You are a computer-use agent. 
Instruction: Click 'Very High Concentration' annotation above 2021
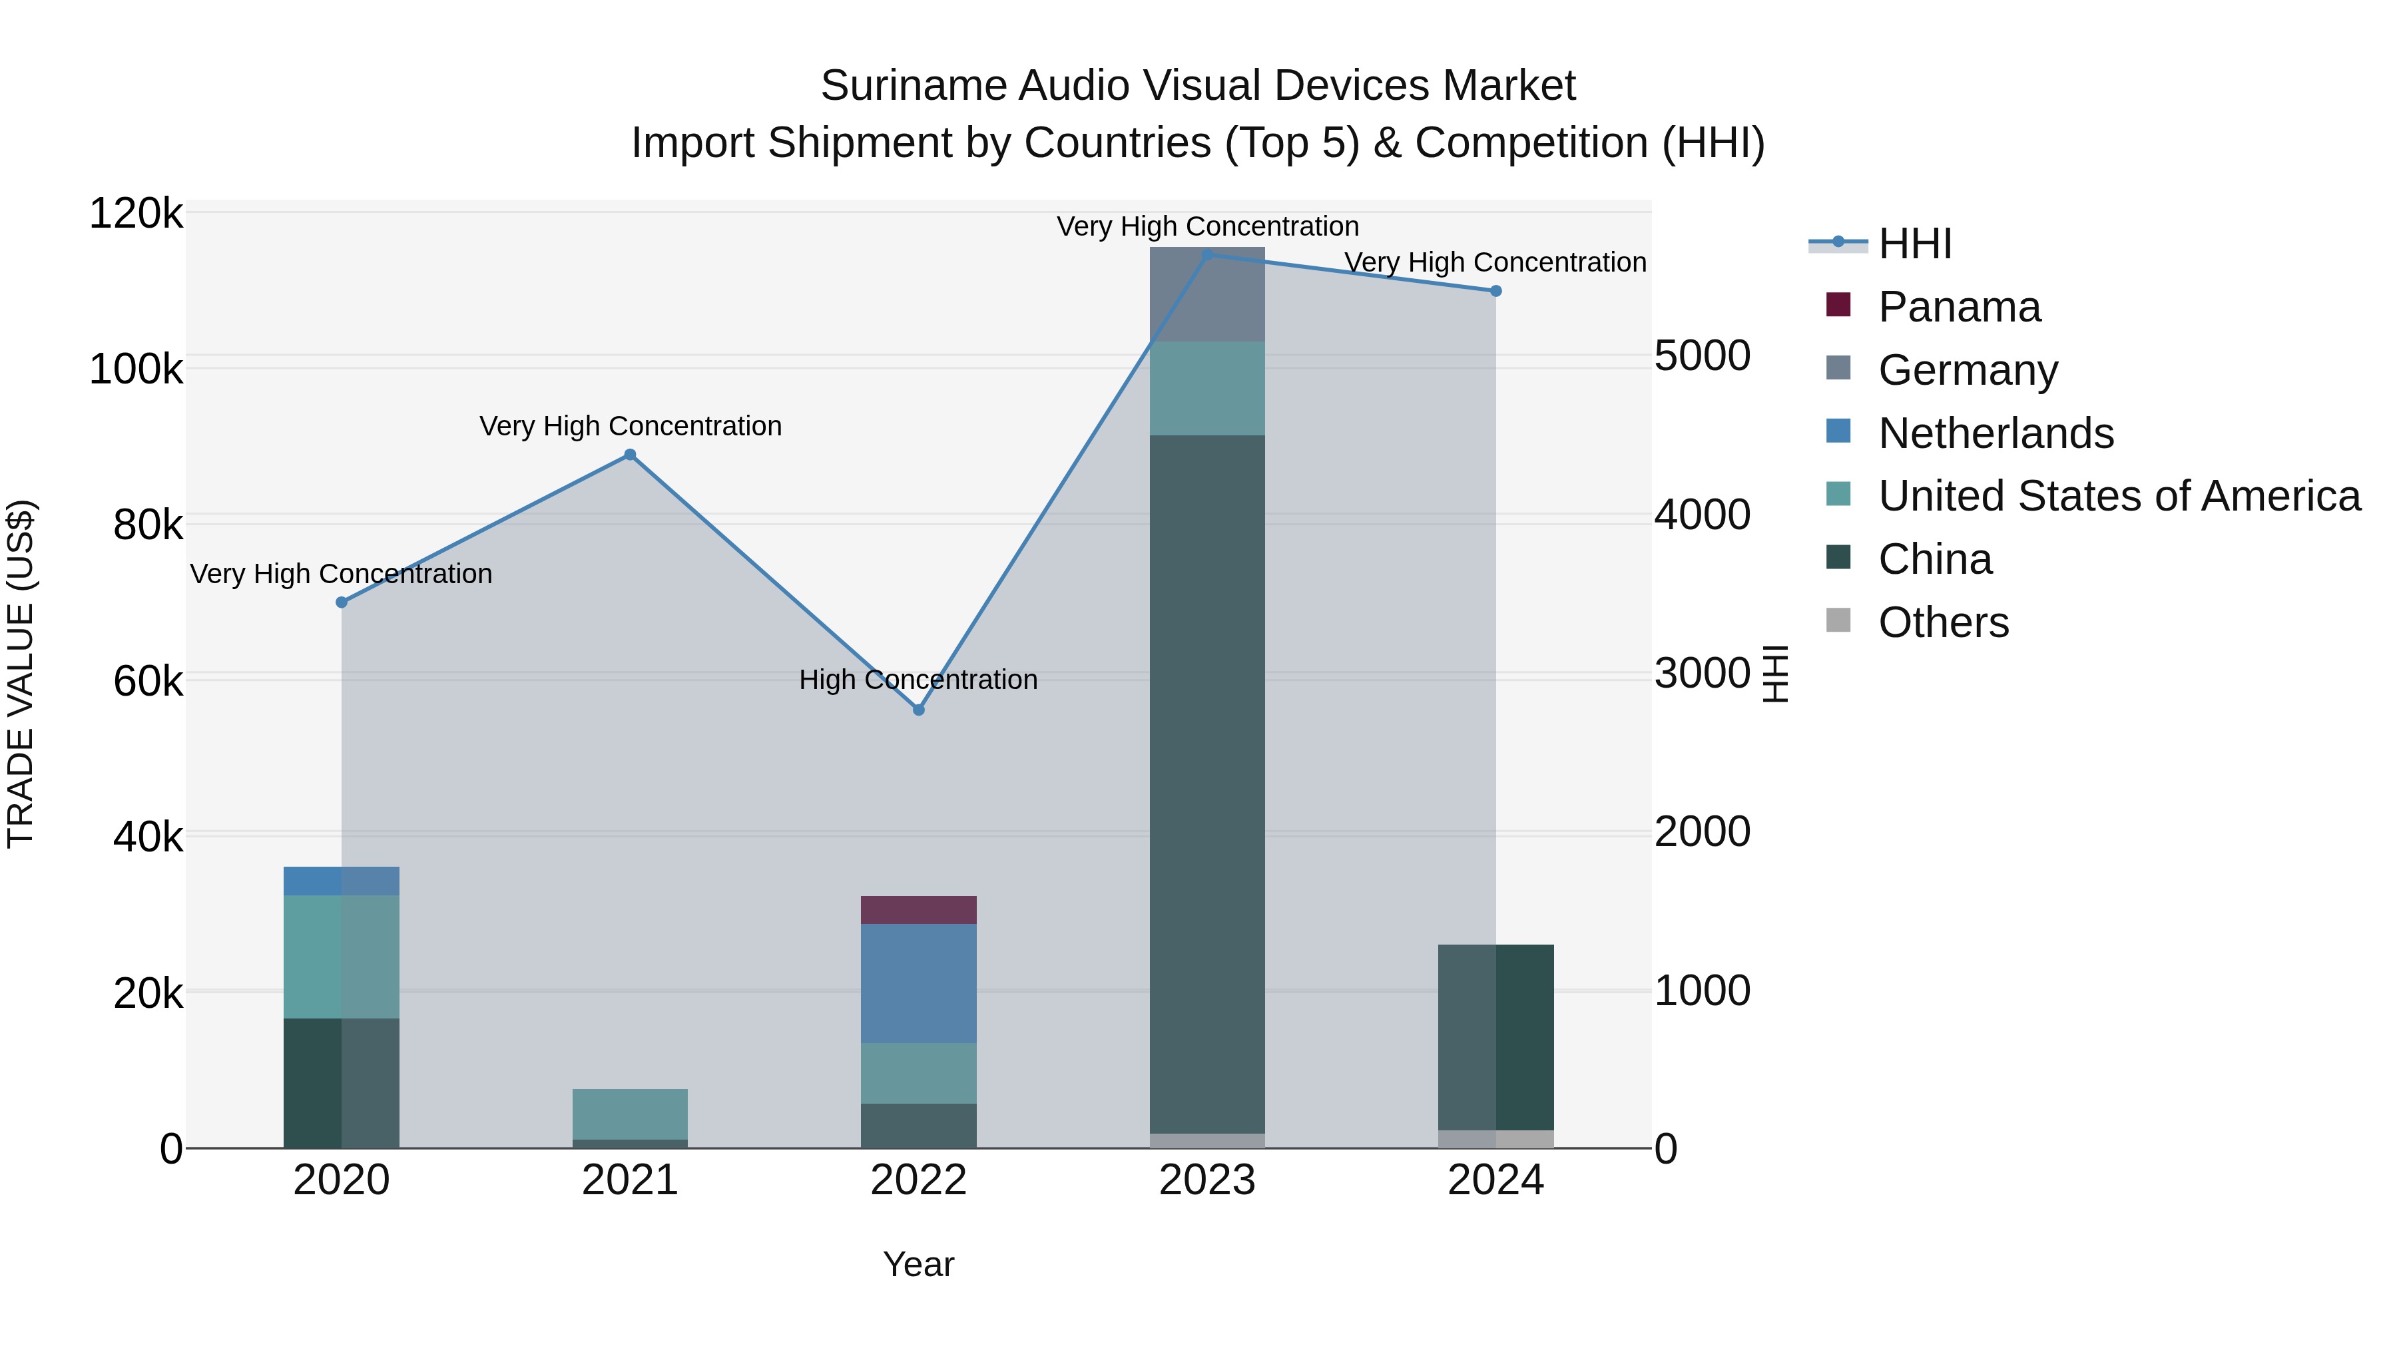(630, 426)
